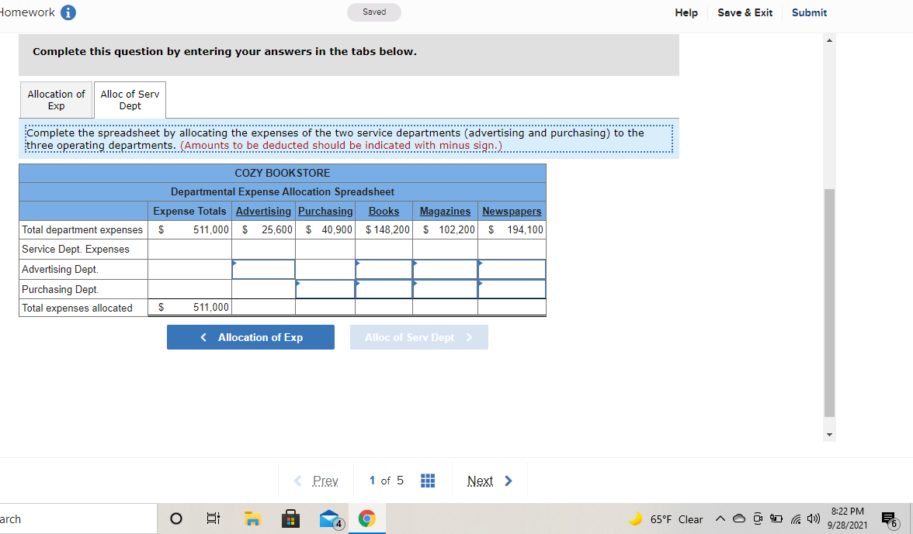Screen dimensions: 913x534
Task: Click the Submit link
Action: click(809, 12)
